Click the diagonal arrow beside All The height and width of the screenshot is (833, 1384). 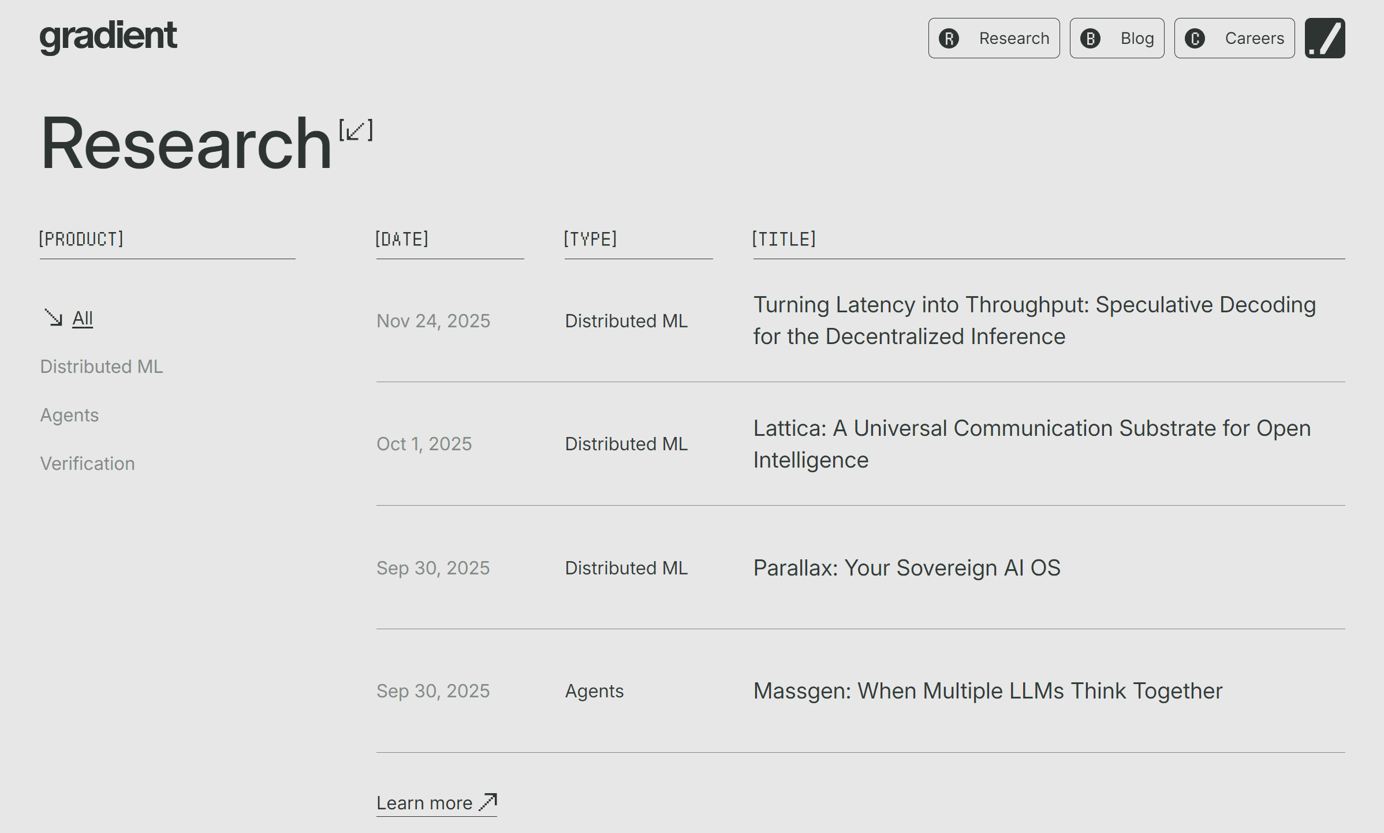coord(53,317)
